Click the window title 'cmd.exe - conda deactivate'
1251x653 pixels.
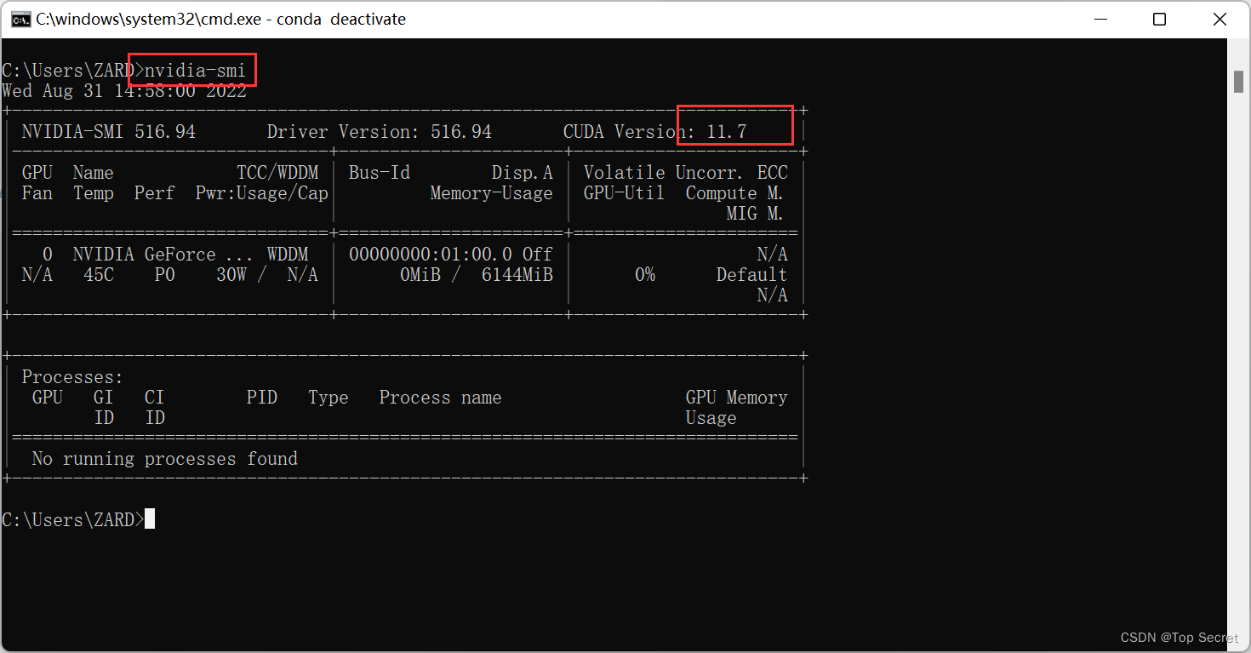(x=220, y=19)
